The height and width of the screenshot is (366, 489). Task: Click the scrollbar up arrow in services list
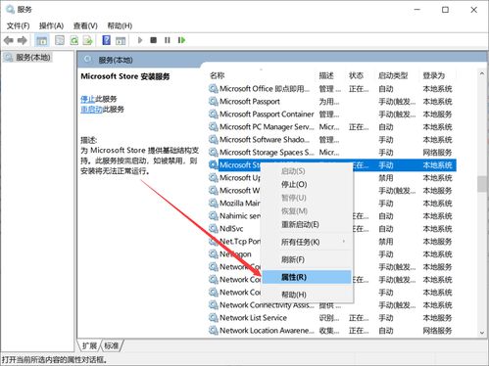coord(482,73)
